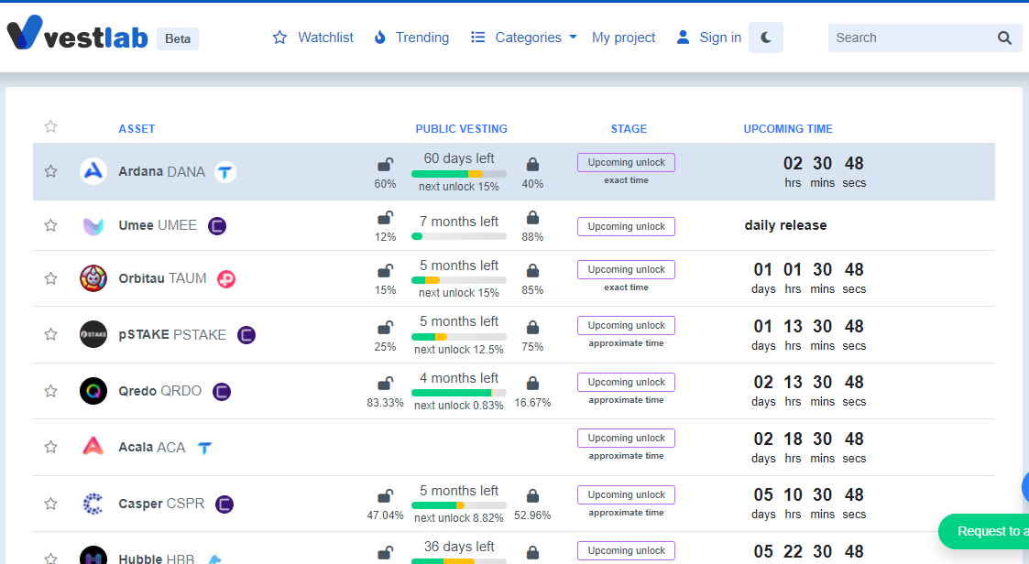Click the pSTAKE logo icon
1029x564 pixels.
point(93,334)
